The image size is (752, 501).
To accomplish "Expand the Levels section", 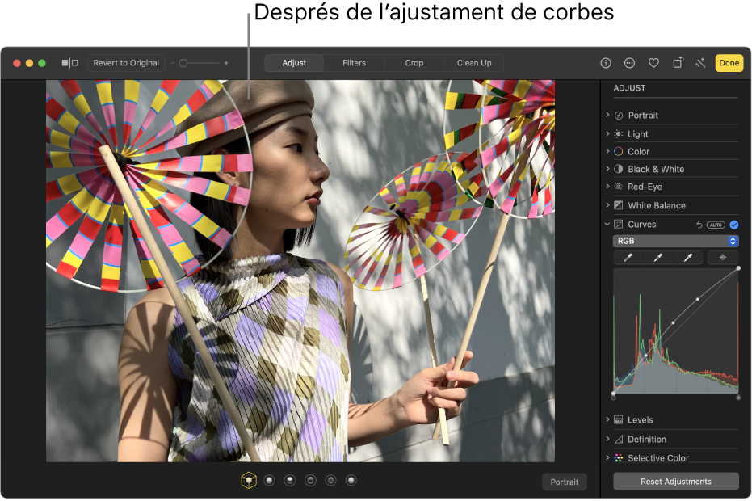I will pos(607,419).
